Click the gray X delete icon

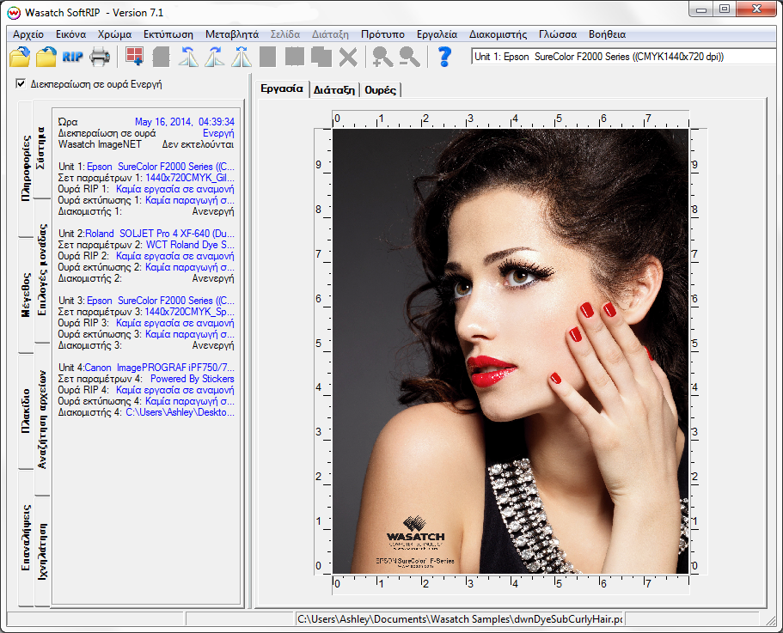click(x=348, y=58)
